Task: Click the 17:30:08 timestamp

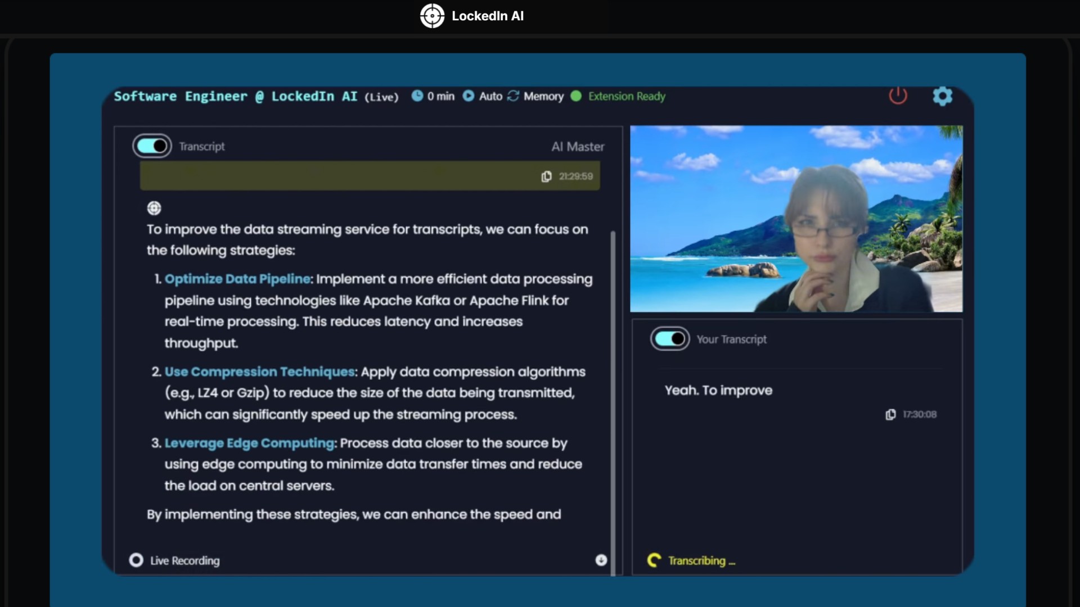Action: point(920,414)
